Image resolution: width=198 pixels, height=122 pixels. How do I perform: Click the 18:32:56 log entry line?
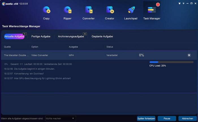click(29, 69)
